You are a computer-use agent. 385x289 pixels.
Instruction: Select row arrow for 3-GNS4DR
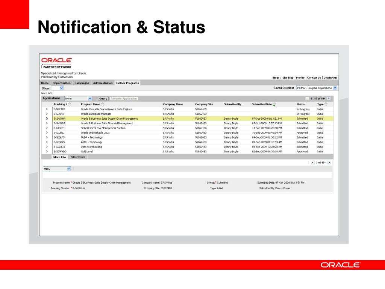pos(47,123)
